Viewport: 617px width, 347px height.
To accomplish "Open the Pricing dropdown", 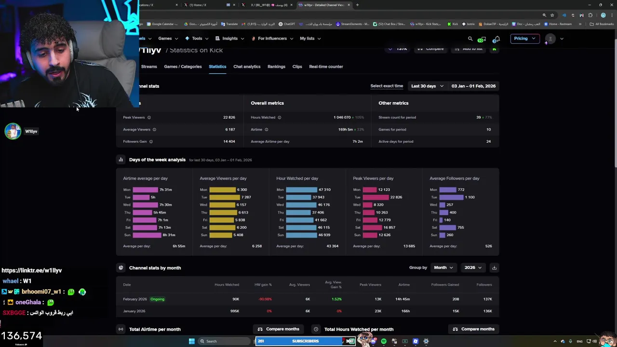I will coord(524,39).
